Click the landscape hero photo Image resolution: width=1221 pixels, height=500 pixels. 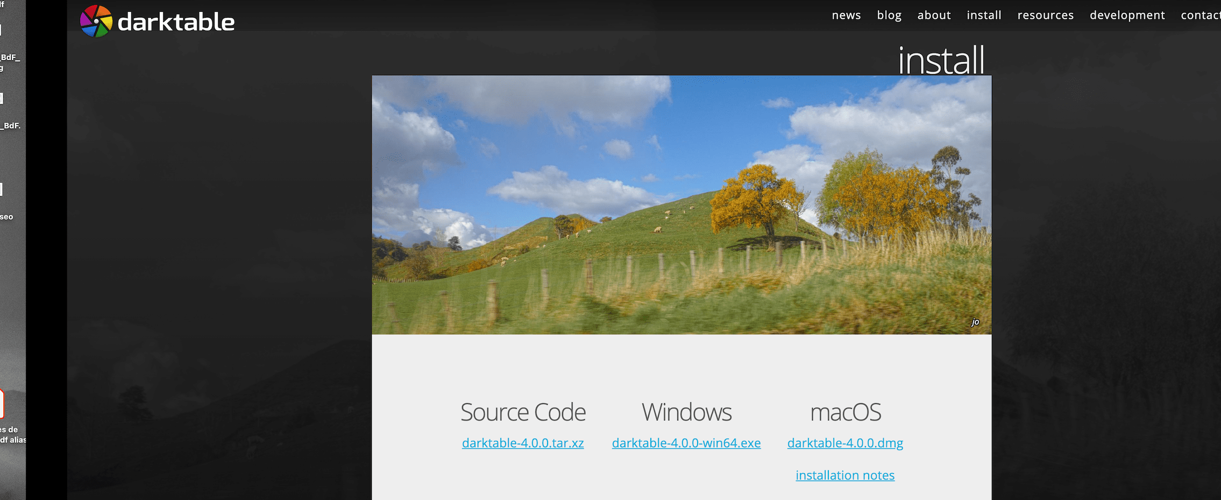[x=682, y=205]
